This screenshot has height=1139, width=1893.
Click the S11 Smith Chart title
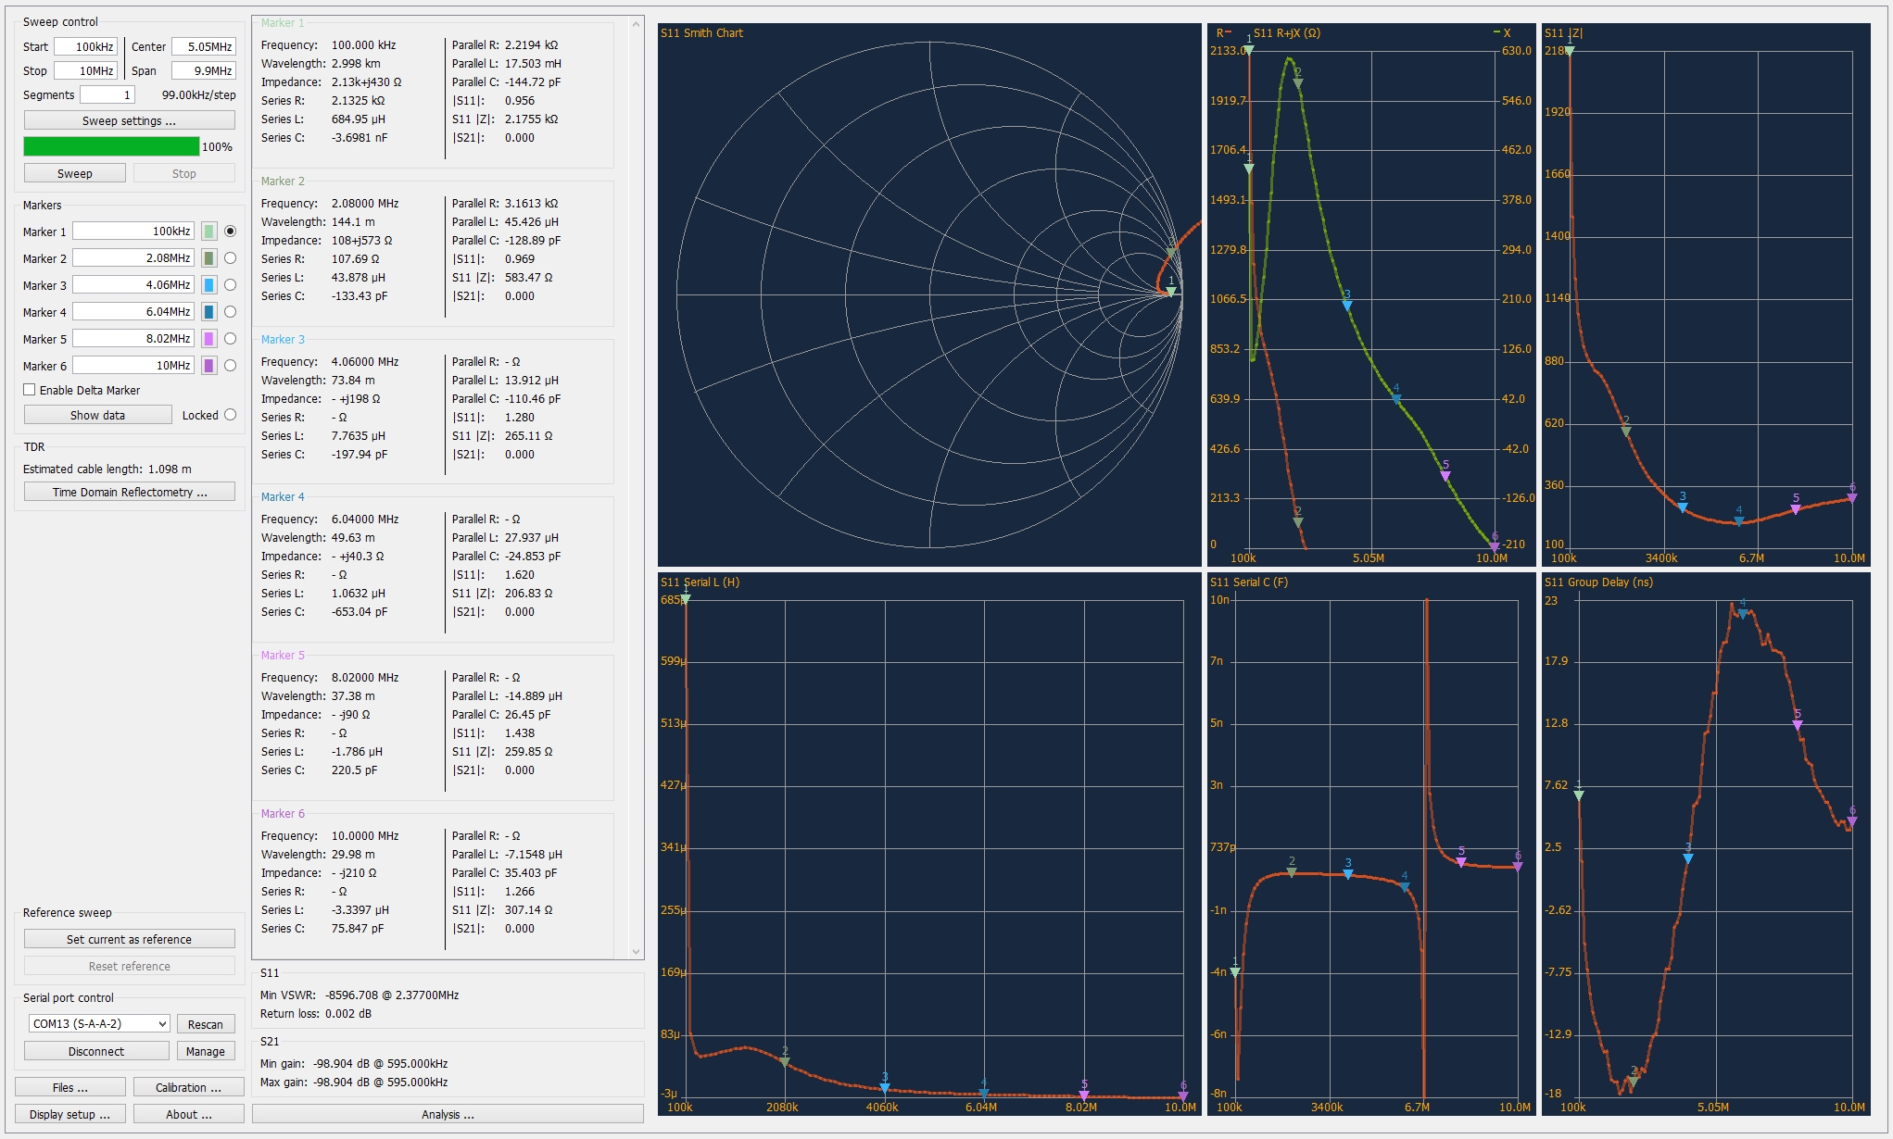(x=701, y=32)
